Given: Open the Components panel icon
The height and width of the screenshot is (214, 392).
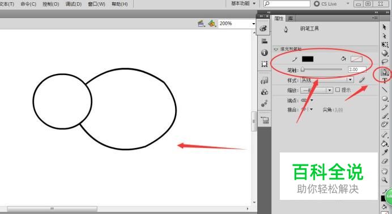Looking at the screenshot, I should pyautogui.click(x=264, y=92).
